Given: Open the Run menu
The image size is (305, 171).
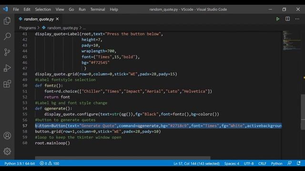Looking at the screenshot, I should tap(82, 9).
